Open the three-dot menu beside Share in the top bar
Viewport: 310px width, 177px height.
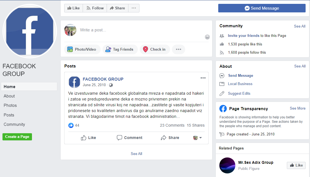(134, 8)
